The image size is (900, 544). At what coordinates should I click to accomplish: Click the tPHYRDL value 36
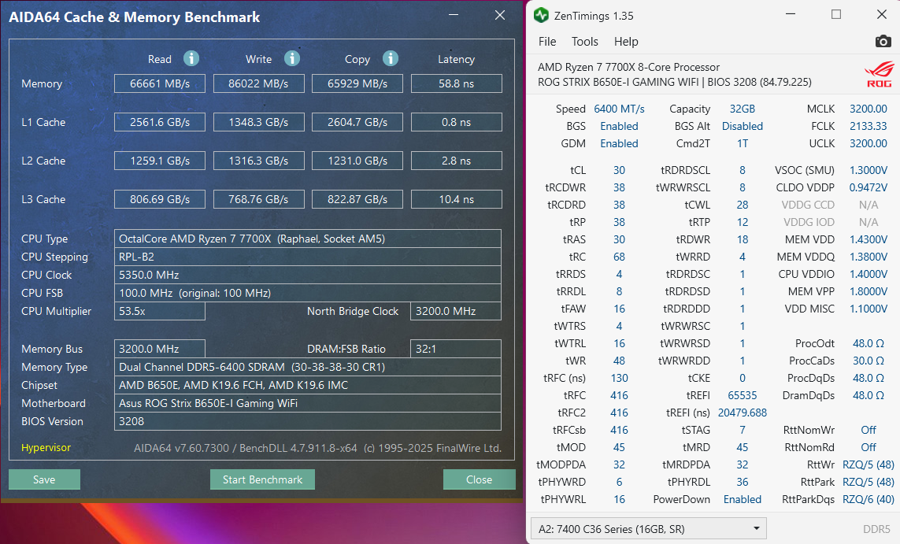click(x=743, y=482)
